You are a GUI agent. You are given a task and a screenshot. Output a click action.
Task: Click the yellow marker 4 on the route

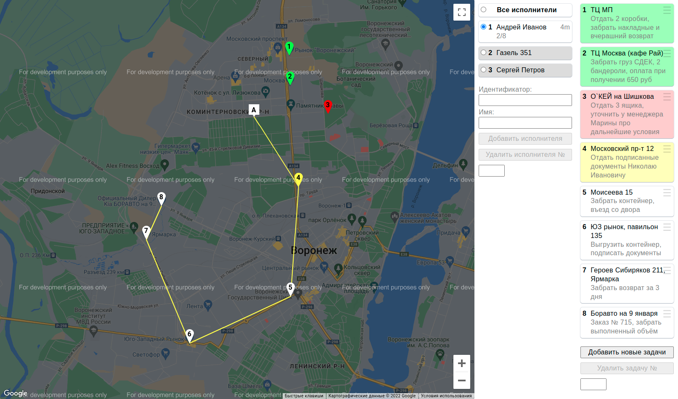[299, 178]
